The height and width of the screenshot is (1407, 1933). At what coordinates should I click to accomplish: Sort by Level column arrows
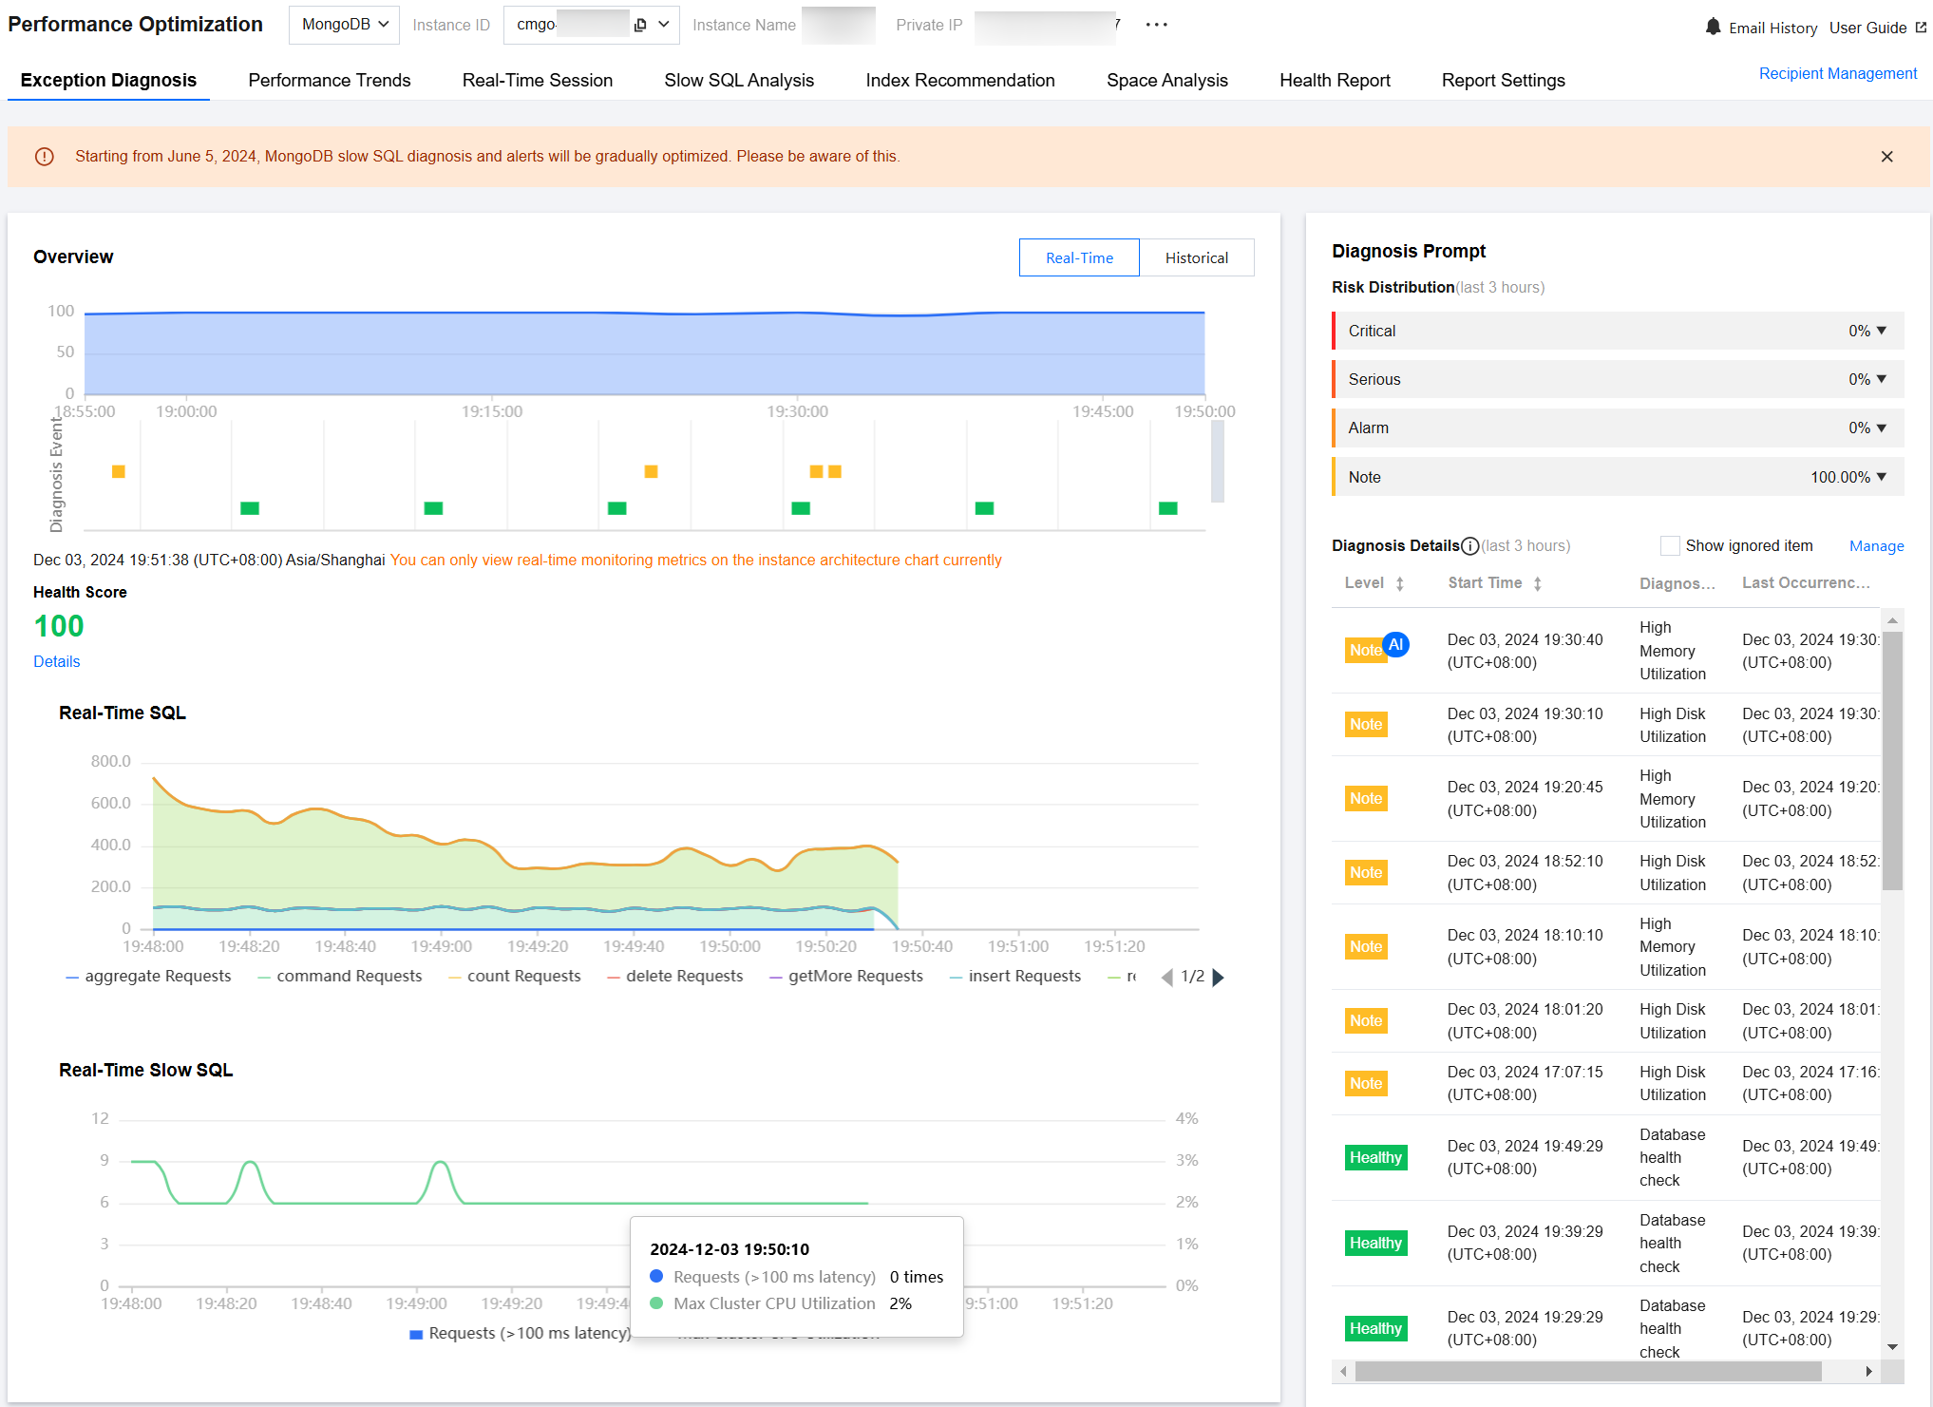(x=1399, y=583)
